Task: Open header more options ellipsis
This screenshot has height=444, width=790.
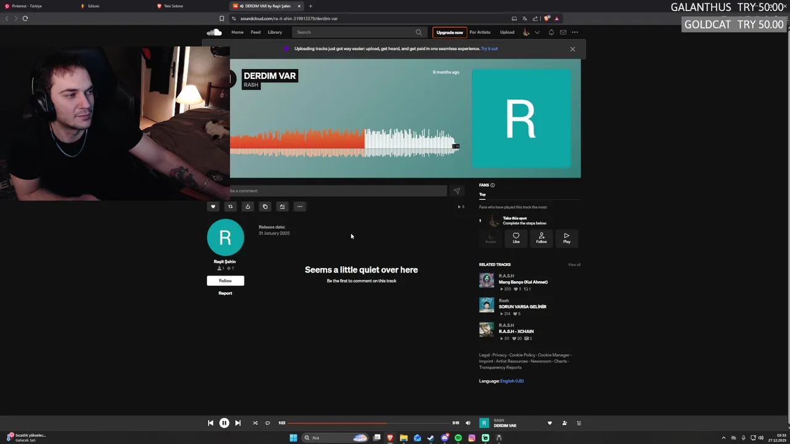Action: [x=575, y=32]
